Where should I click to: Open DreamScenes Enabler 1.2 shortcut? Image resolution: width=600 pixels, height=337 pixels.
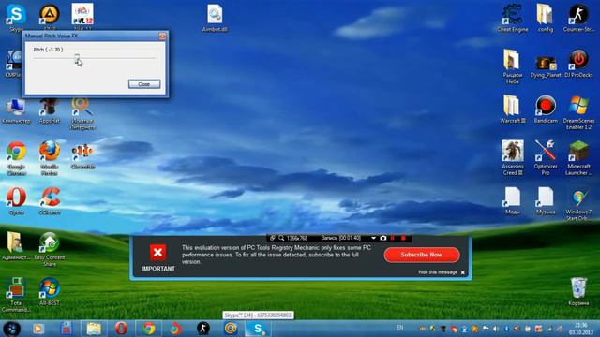click(578, 112)
